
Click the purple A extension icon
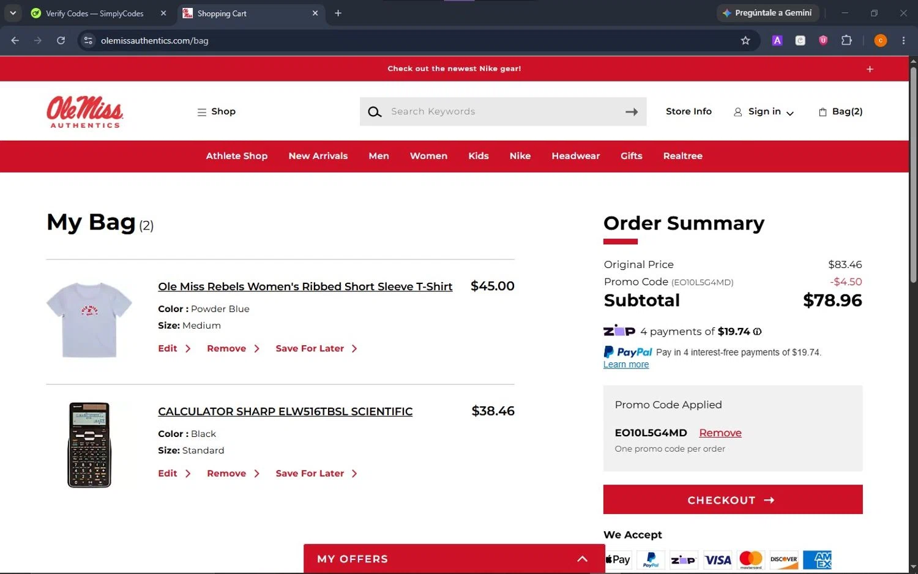tap(777, 40)
